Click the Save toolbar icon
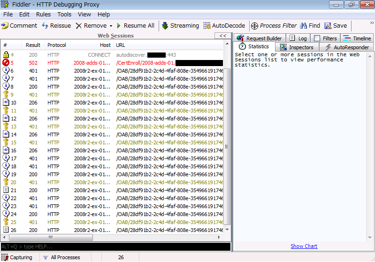The width and height of the screenshot is (375, 262). click(x=328, y=26)
